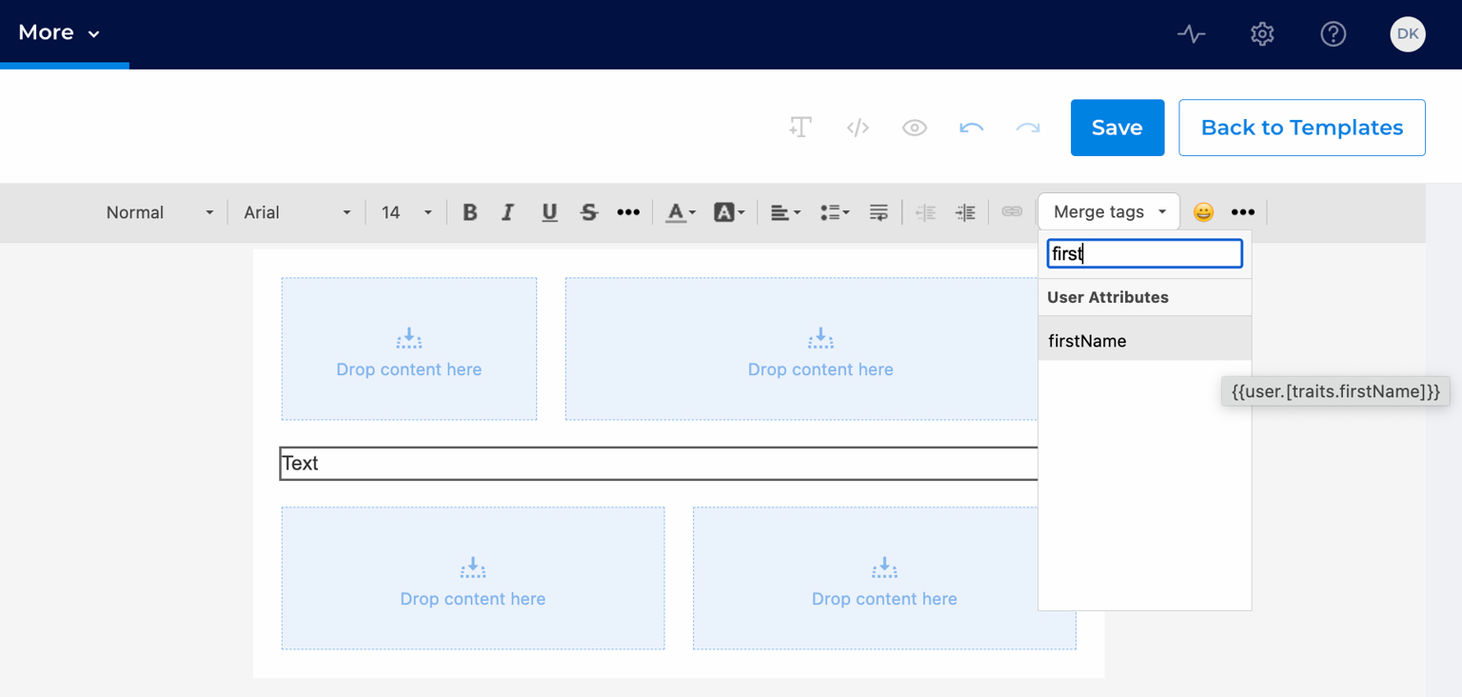
Task: Toggle bold formatting
Action: point(469,212)
